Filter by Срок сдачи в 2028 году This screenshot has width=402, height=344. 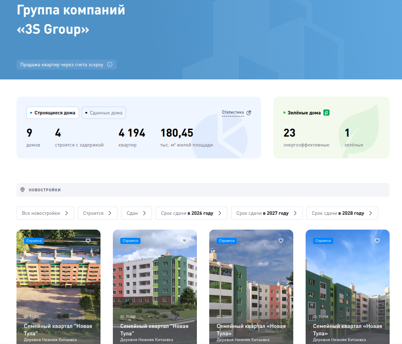click(x=342, y=213)
